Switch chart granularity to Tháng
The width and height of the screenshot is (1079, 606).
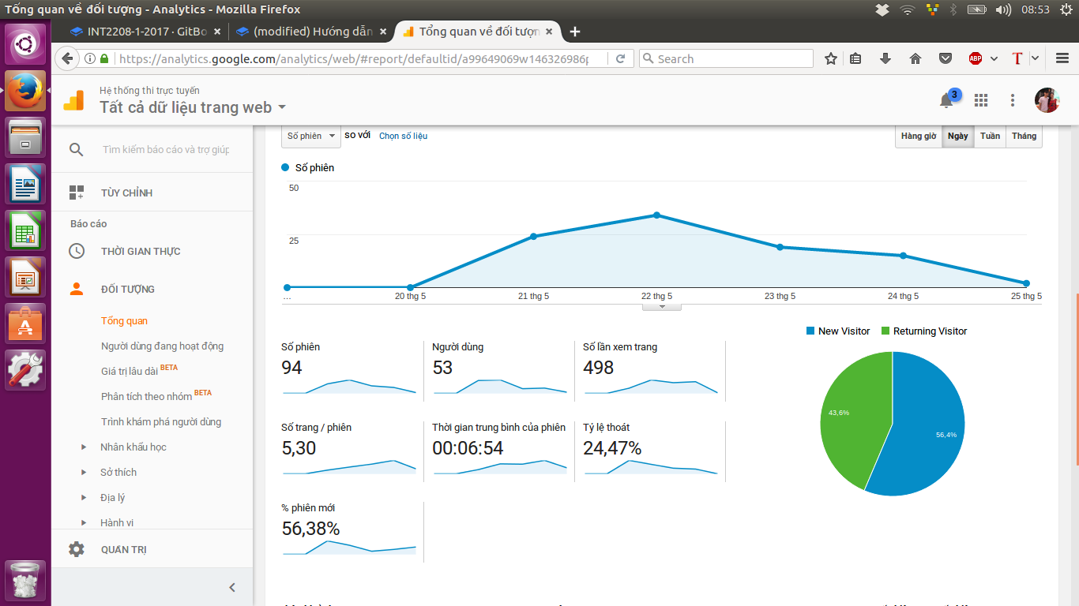[1024, 136]
